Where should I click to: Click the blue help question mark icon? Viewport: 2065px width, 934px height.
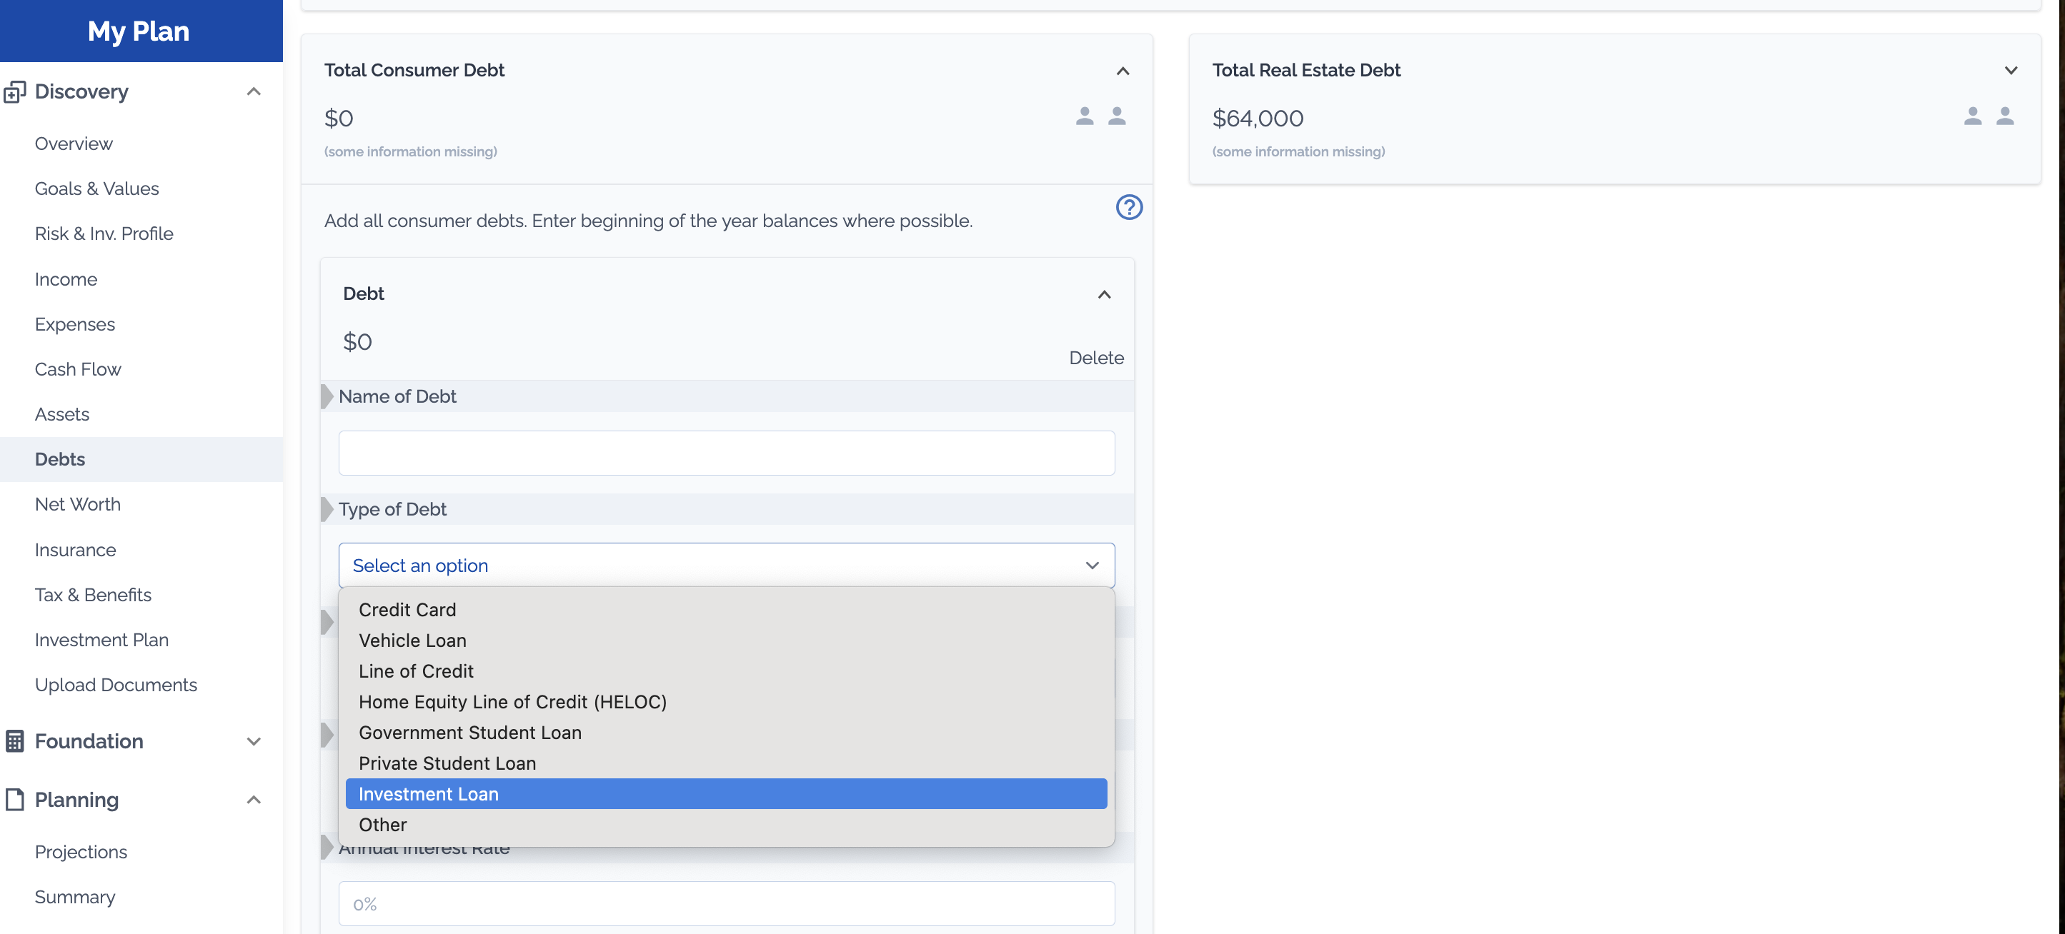[x=1129, y=208]
